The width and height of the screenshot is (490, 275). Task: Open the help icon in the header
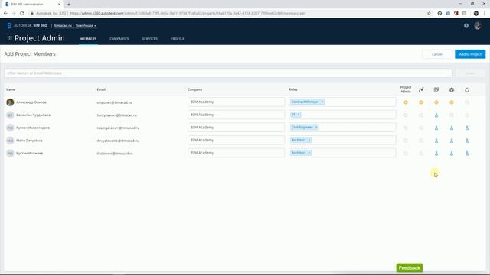click(x=466, y=26)
